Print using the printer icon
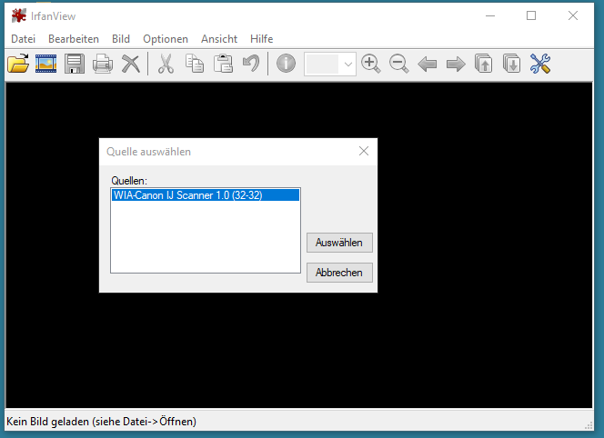Screen dimensions: 604x438 (103, 64)
